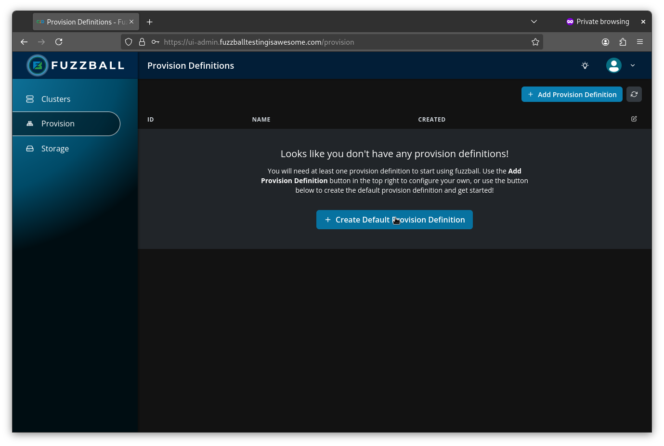Viewport: 664px width, 446px height.
Task: Click the empty-state heading about no provision definitions
Action: click(x=394, y=154)
